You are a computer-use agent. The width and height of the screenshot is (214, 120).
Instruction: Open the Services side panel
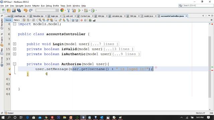coord(2,61)
